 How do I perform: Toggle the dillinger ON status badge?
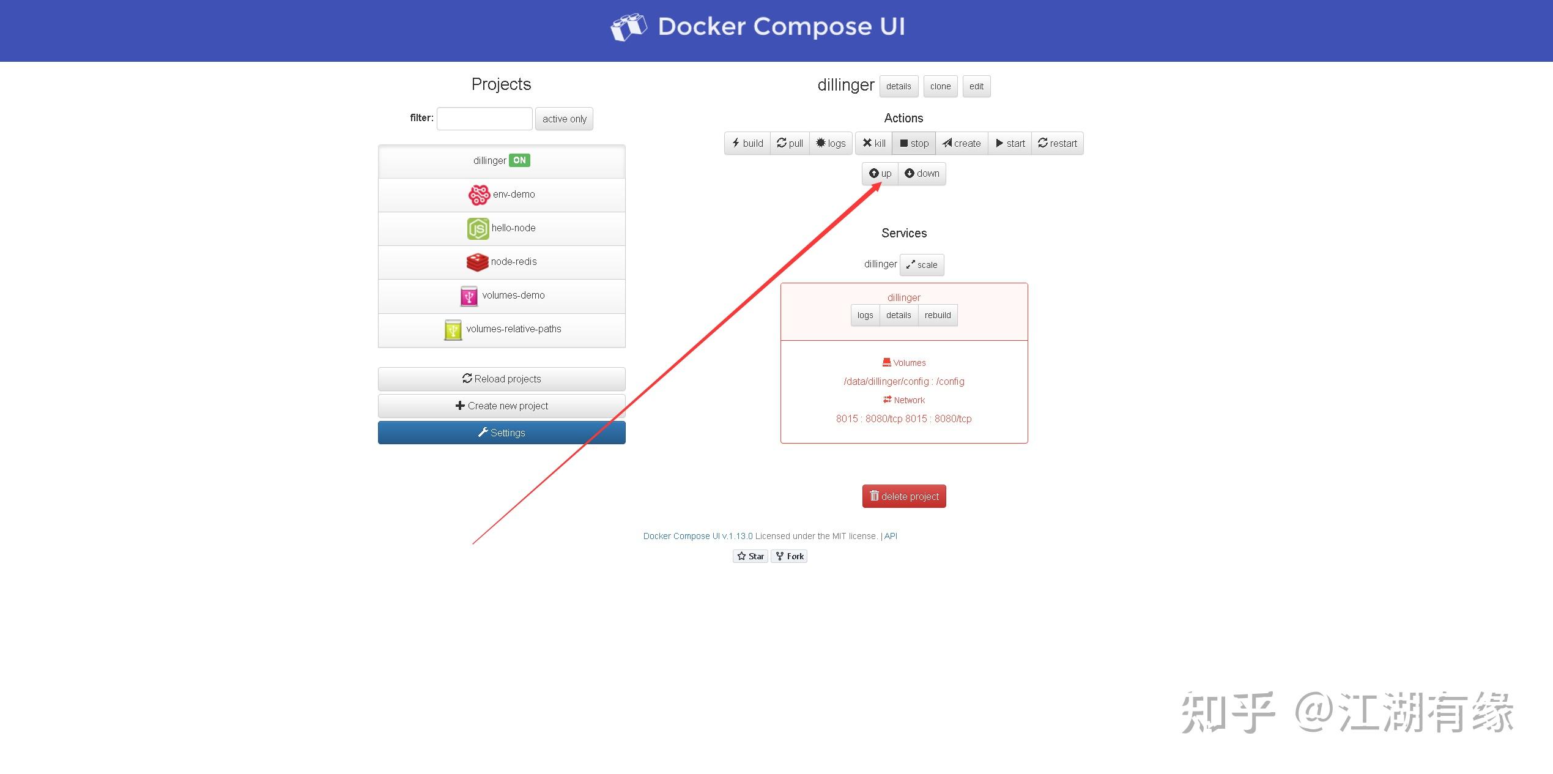point(519,160)
